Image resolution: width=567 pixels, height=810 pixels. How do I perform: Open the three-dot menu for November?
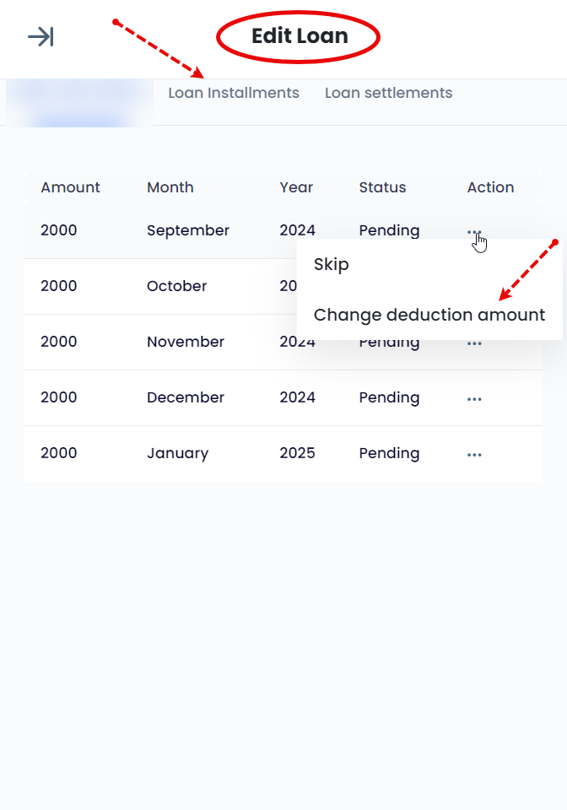coord(474,343)
